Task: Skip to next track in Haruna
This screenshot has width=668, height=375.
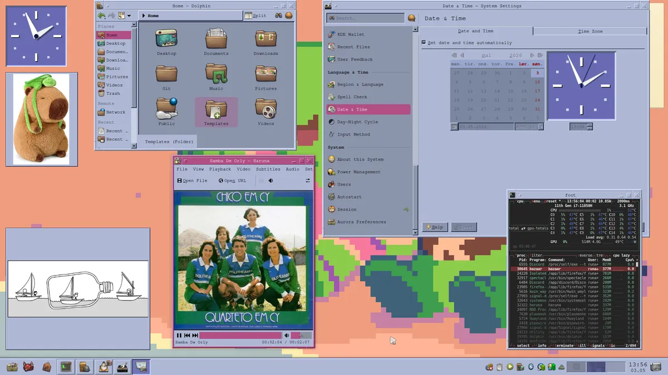Action: [195, 335]
